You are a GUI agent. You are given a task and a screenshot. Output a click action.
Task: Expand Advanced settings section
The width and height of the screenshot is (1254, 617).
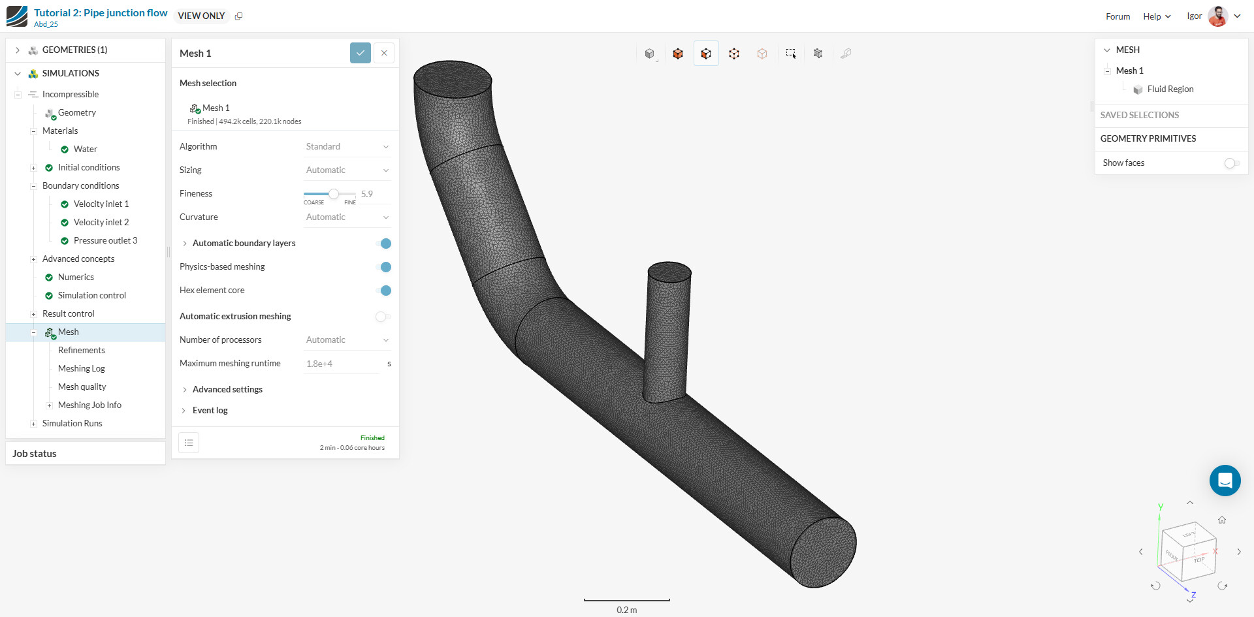(185, 390)
